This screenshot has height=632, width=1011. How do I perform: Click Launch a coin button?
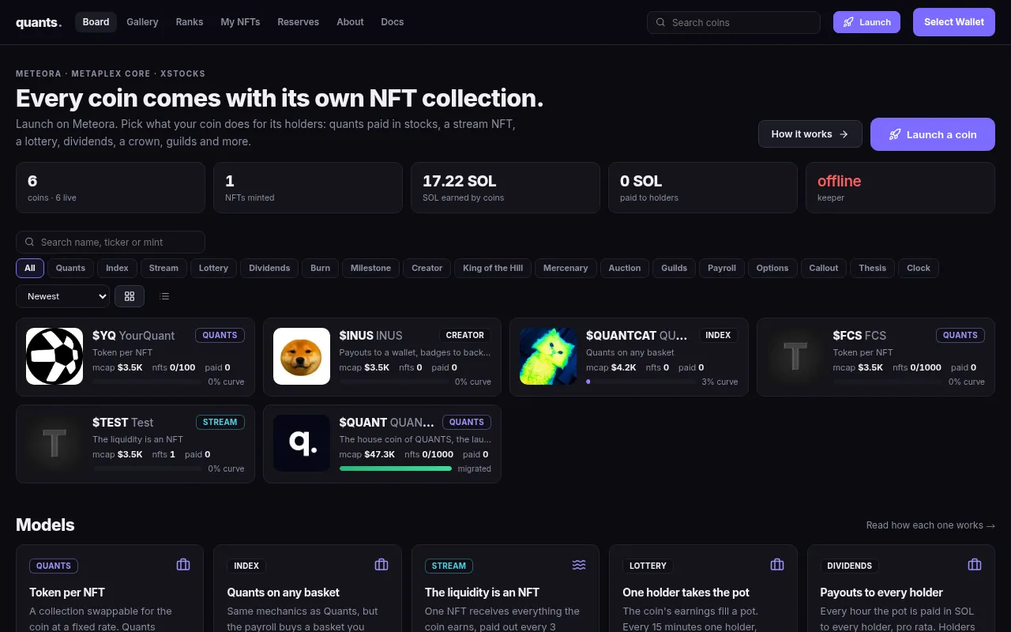(x=933, y=134)
